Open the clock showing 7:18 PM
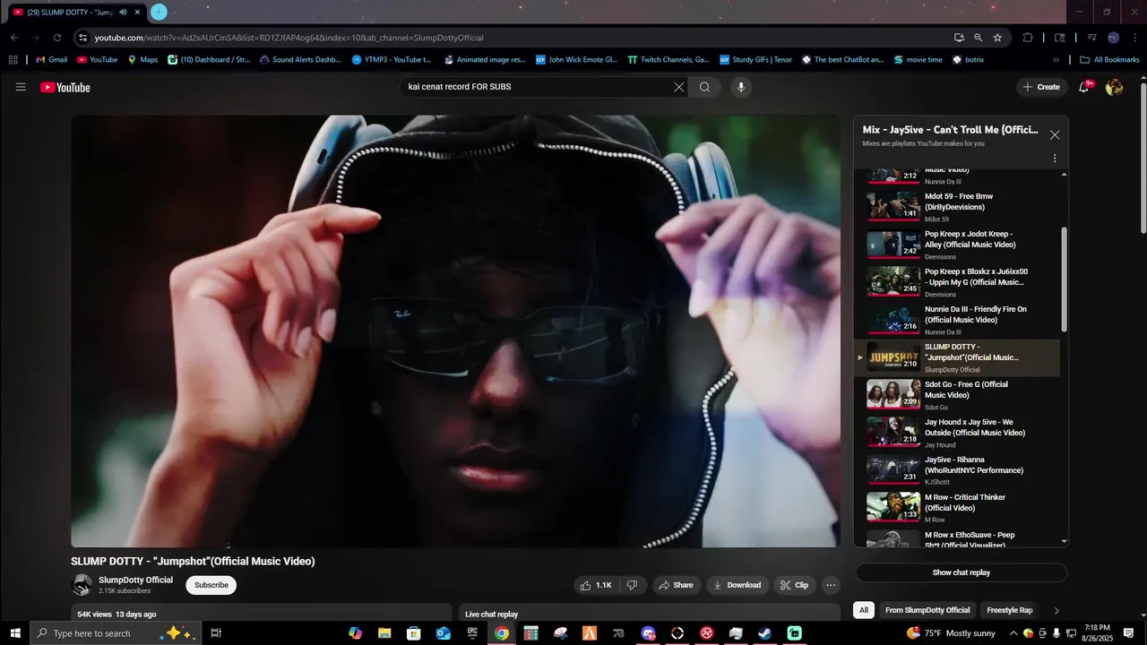1147x645 pixels. [1097, 633]
